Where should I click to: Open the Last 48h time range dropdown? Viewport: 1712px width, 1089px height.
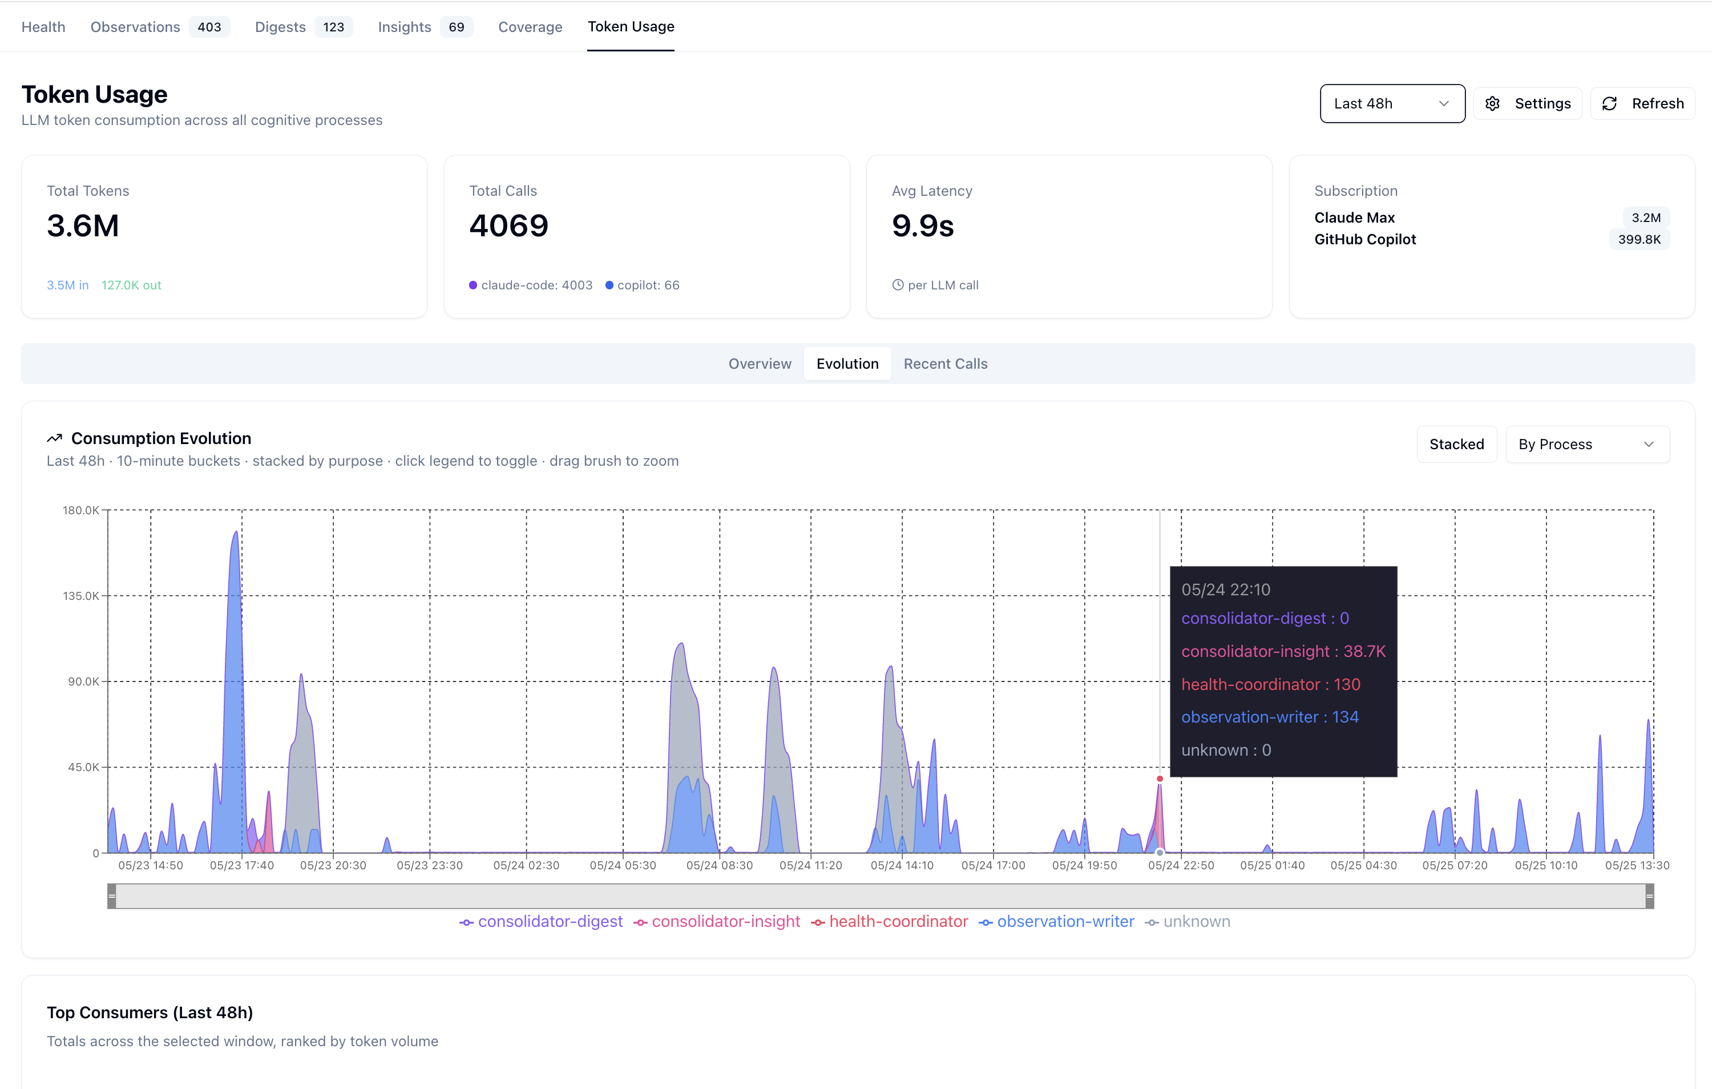pyautogui.click(x=1392, y=104)
